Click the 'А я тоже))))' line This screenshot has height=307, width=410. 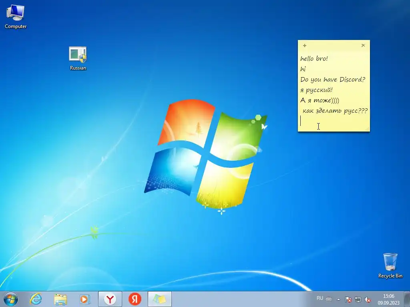[320, 100]
